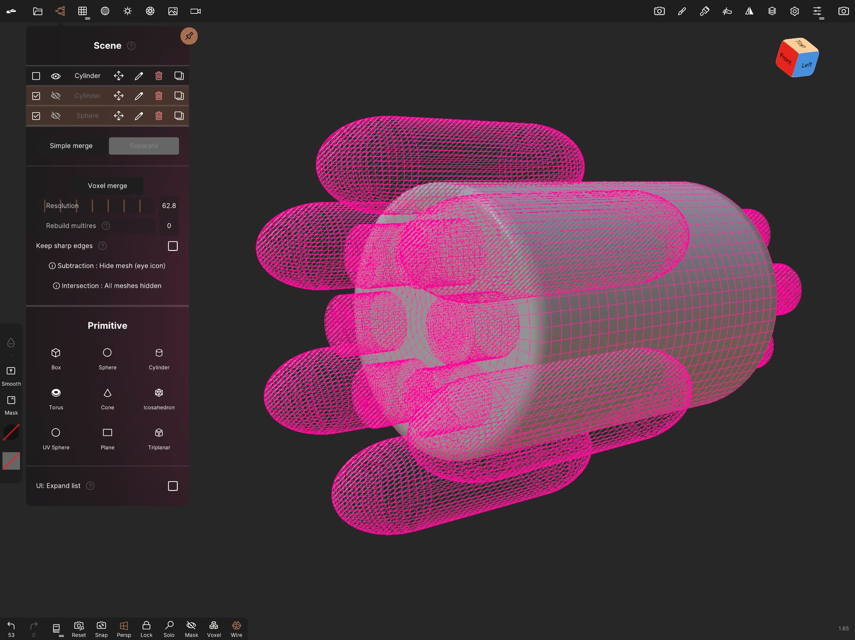Toggle Wire wireframe display

pyautogui.click(x=236, y=629)
